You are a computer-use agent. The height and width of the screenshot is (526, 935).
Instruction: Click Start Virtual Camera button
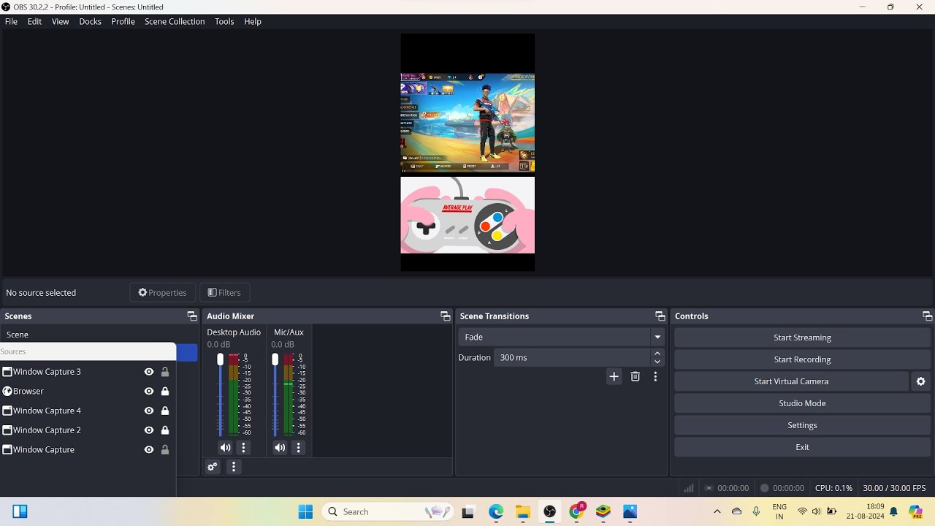(791, 381)
